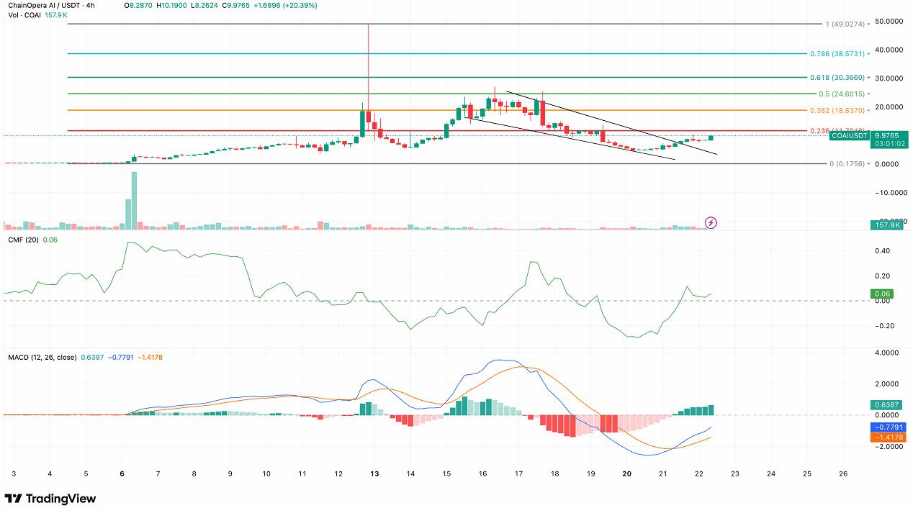Click the purple lightning bolt icon
Viewport: 913px width, 508px height.
(x=711, y=222)
